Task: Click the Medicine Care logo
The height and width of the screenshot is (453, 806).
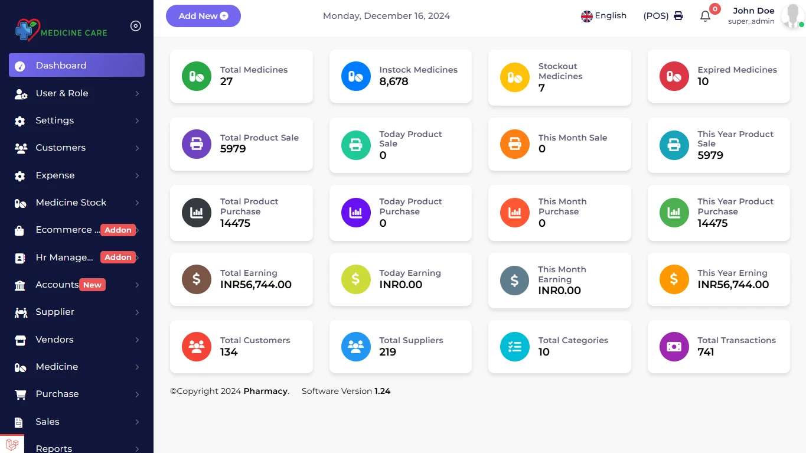Action: pos(61,30)
